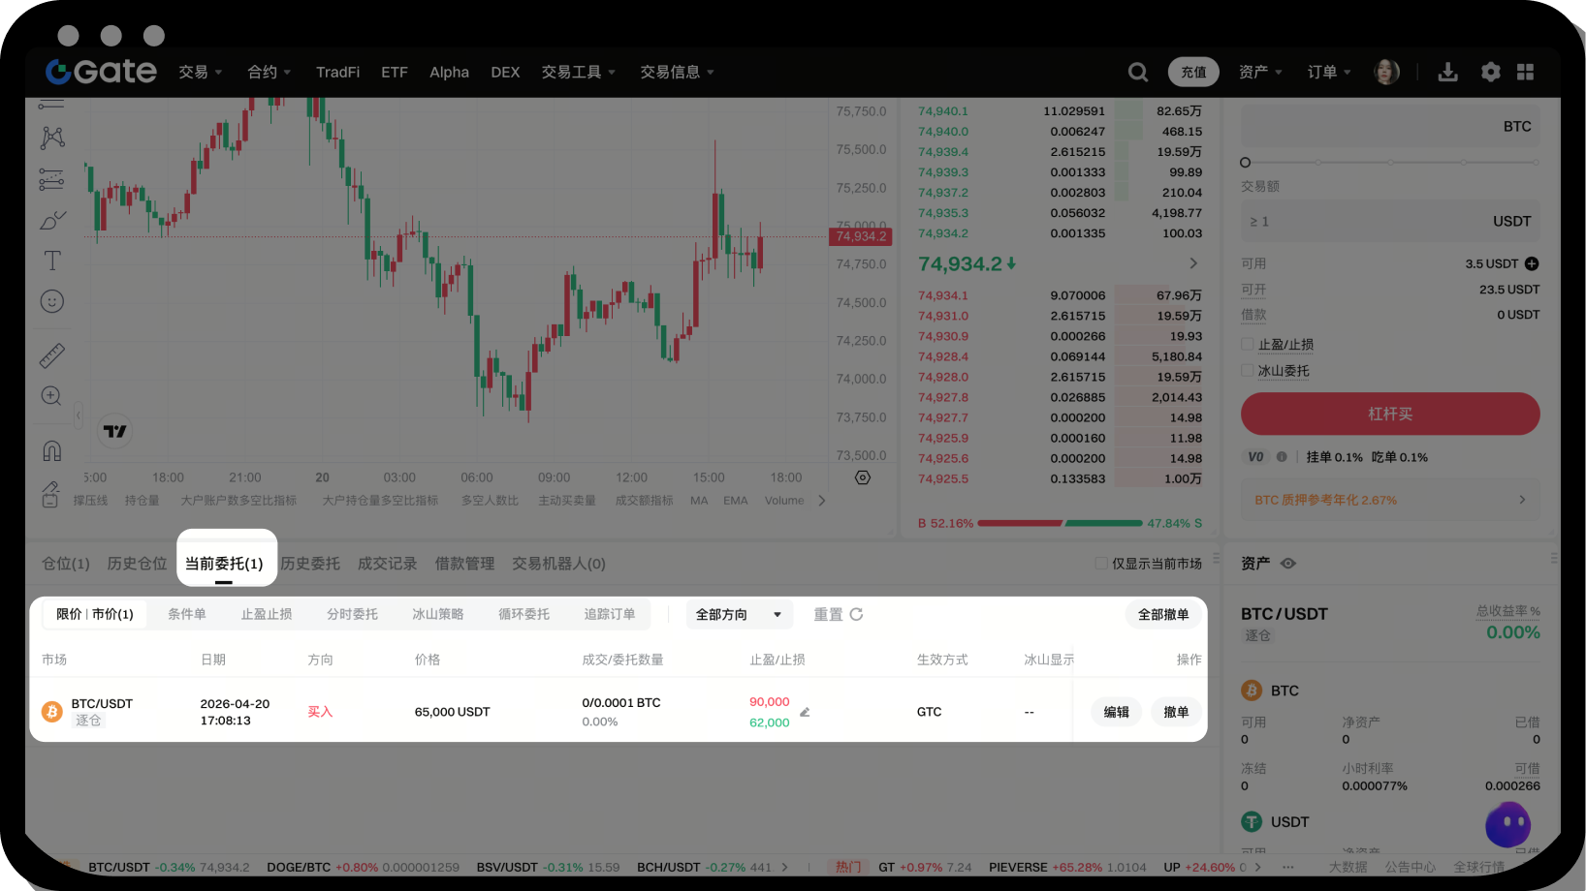Click the search magnifier icon in header
The image size is (1586, 891).
[x=1138, y=73]
